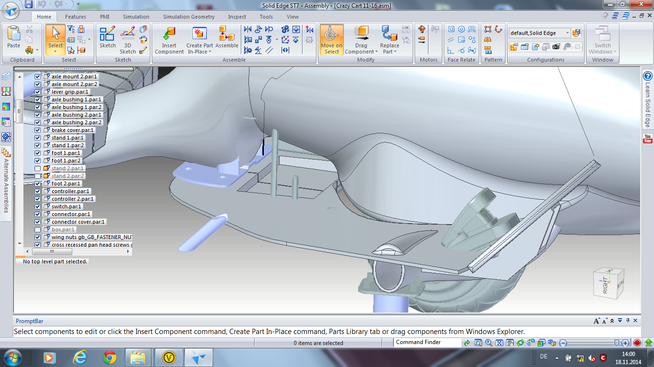Open the Select tool dropdown arrow
The image size is (654, 367).
[56, 51]
